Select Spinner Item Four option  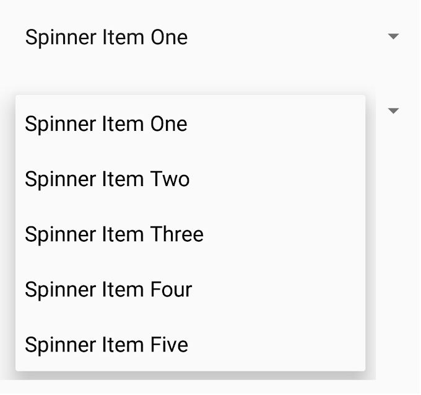click(108, 290)
